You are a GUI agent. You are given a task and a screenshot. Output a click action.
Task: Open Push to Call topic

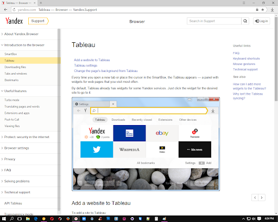[12, 120]
